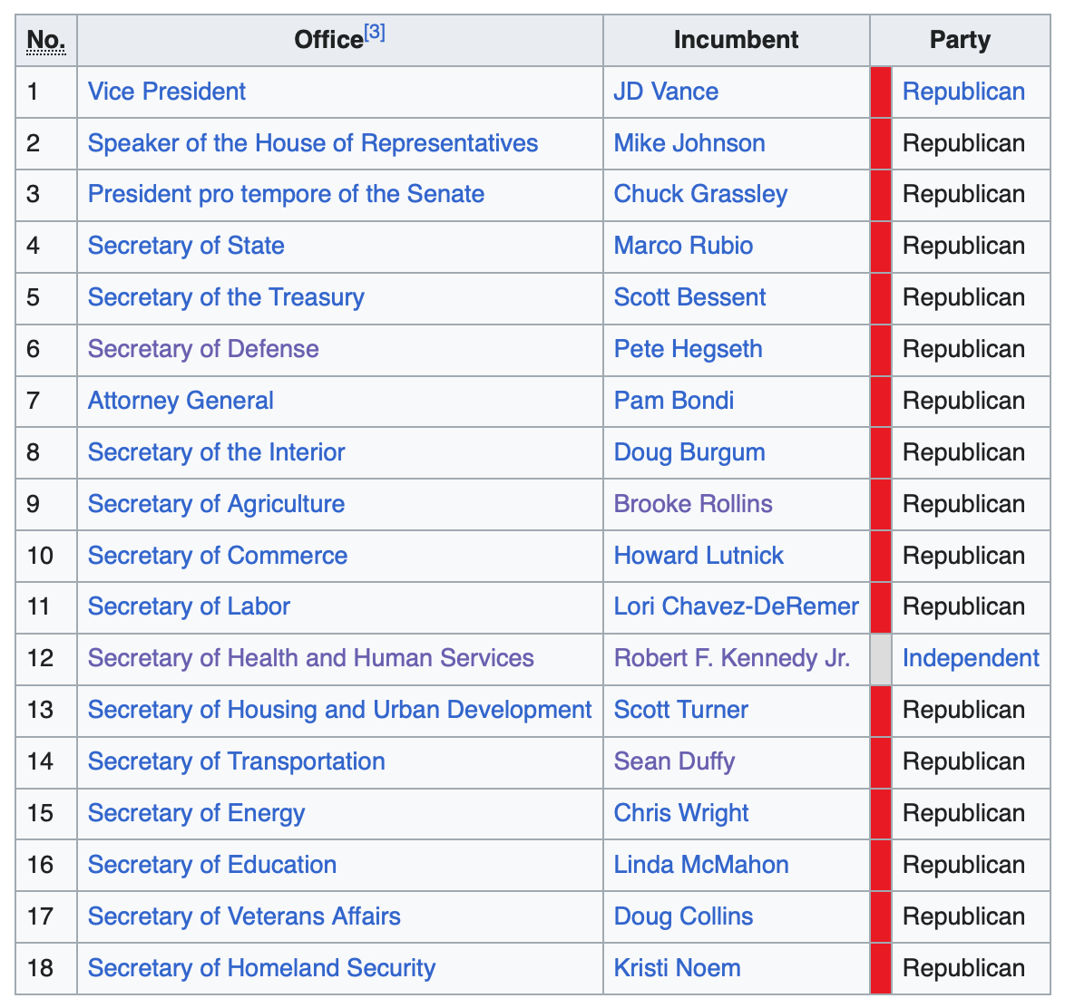Open the Sean Duffy link

(674, 761)
